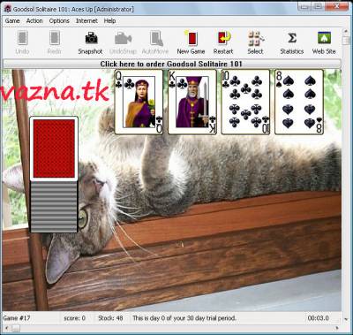Deal from the red stock pile
Image resolution: width=353 pixels, height=335 pixels.
pos(54,148)
